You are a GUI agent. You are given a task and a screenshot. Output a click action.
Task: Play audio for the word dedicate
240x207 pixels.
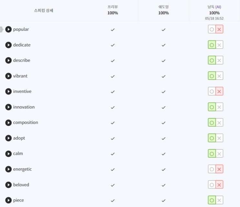coord(8,45)
